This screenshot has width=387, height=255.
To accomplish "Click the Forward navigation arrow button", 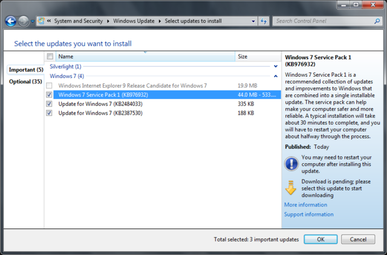I will [23, 21].
